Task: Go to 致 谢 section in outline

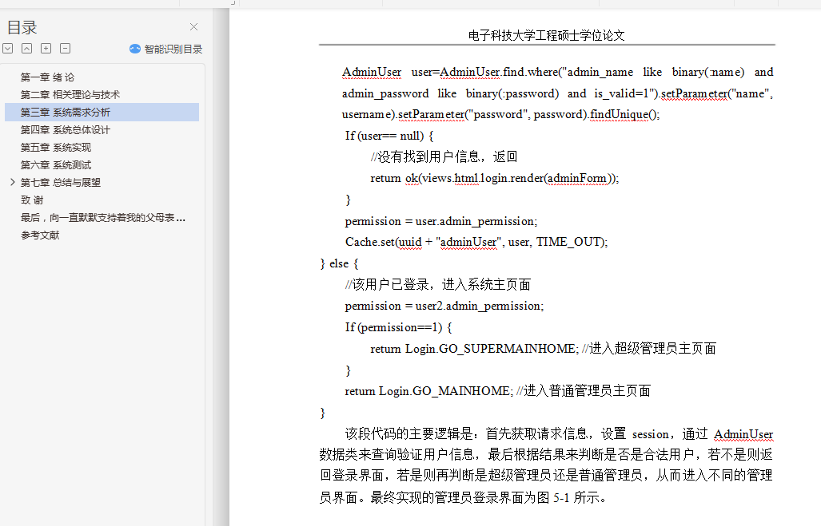Action: 32,200
